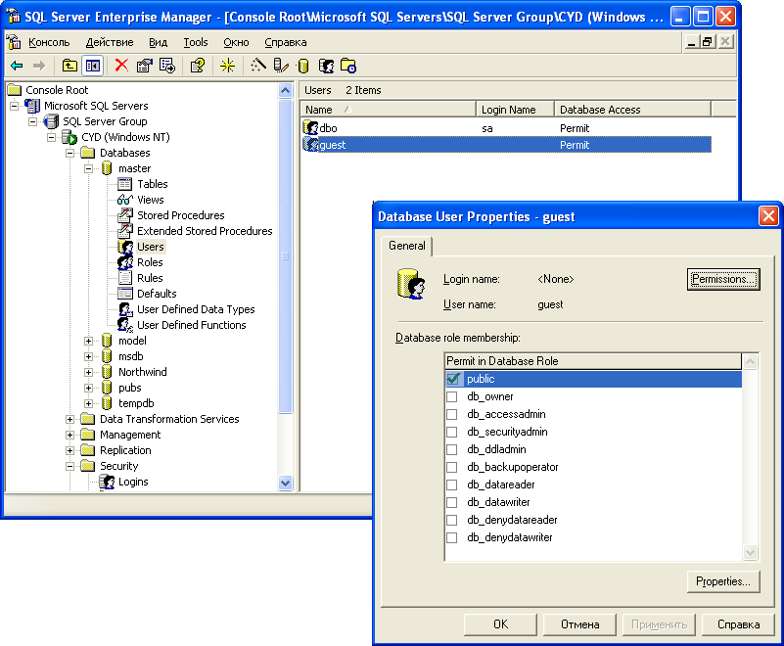Collapse the master database node
Screen dimensions: 784x646
[x=88, y=168]
